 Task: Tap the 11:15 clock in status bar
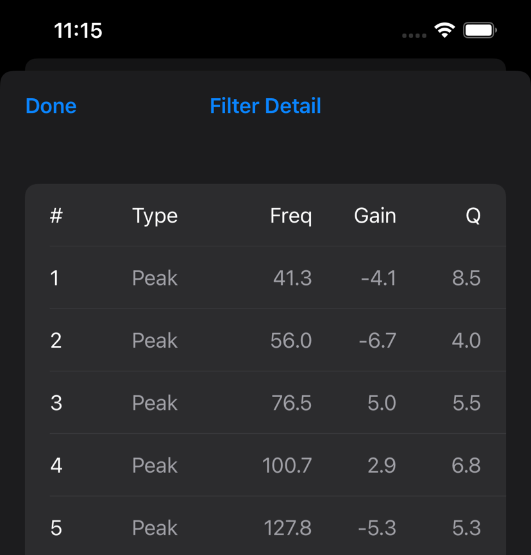(78, 31)
